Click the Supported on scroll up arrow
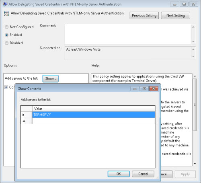This screenshot has width=201, height=183. (193, 49)
